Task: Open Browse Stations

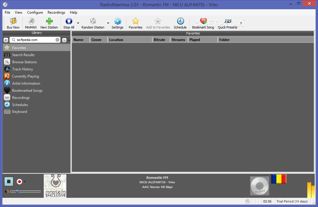Action: coord(37,62)
